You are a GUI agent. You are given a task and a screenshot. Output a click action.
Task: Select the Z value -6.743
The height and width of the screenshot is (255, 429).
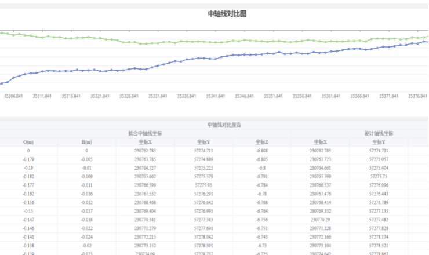click(262, 237)
